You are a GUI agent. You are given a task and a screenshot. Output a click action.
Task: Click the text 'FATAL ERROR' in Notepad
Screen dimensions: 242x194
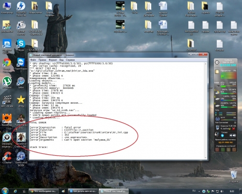[x=38, y=123]
